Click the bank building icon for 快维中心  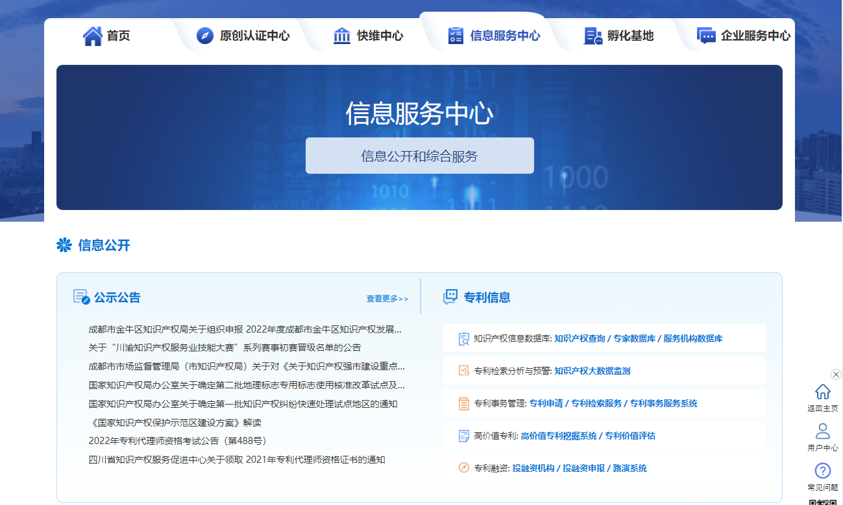pyautogui.click(x=341, y=36)
